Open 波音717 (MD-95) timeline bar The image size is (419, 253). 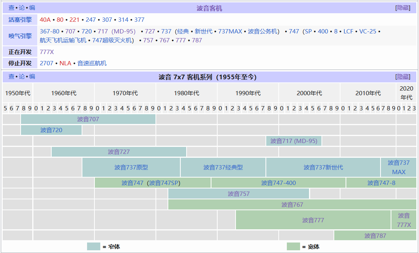pos(294,141)
